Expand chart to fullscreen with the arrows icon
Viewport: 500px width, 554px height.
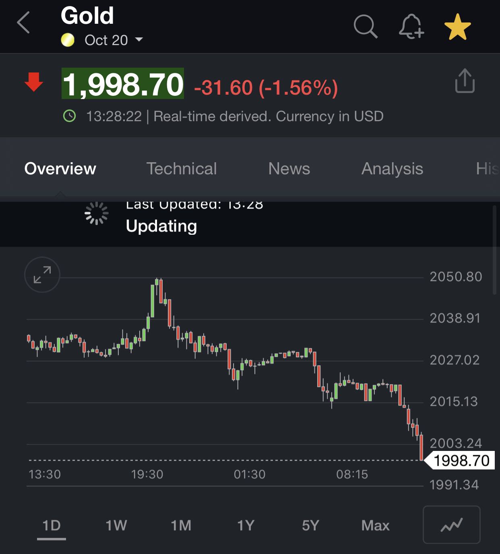42,275
